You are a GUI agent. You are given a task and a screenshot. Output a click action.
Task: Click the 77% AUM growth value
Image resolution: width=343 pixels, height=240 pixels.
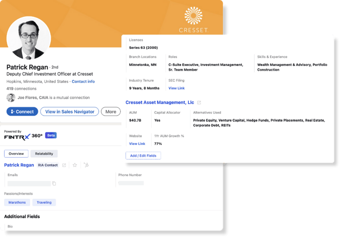pyautogui.click(x=158, y=144)
